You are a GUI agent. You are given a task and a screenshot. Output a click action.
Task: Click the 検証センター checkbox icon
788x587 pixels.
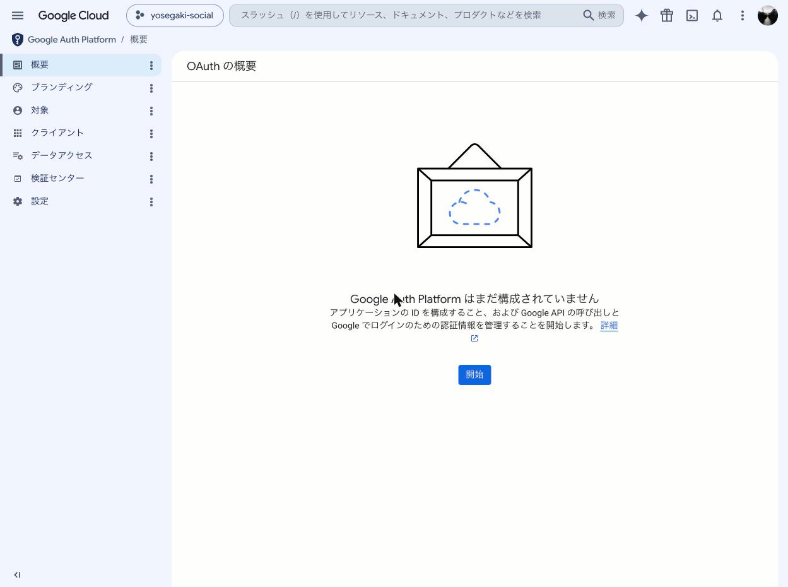(18, 179)
